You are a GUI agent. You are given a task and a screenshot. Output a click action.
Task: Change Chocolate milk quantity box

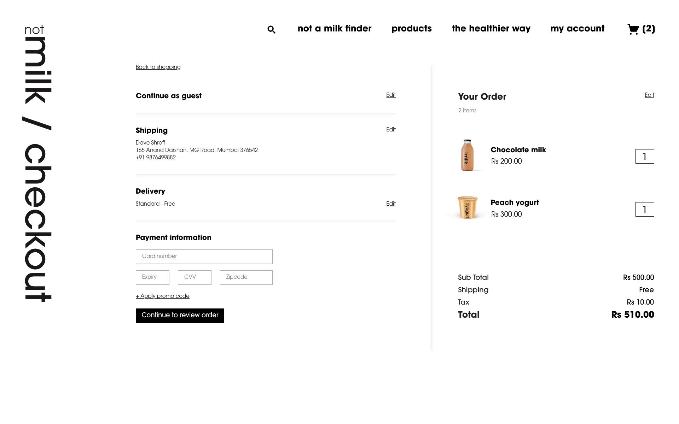pyautogui.click(x=645, y=157)
